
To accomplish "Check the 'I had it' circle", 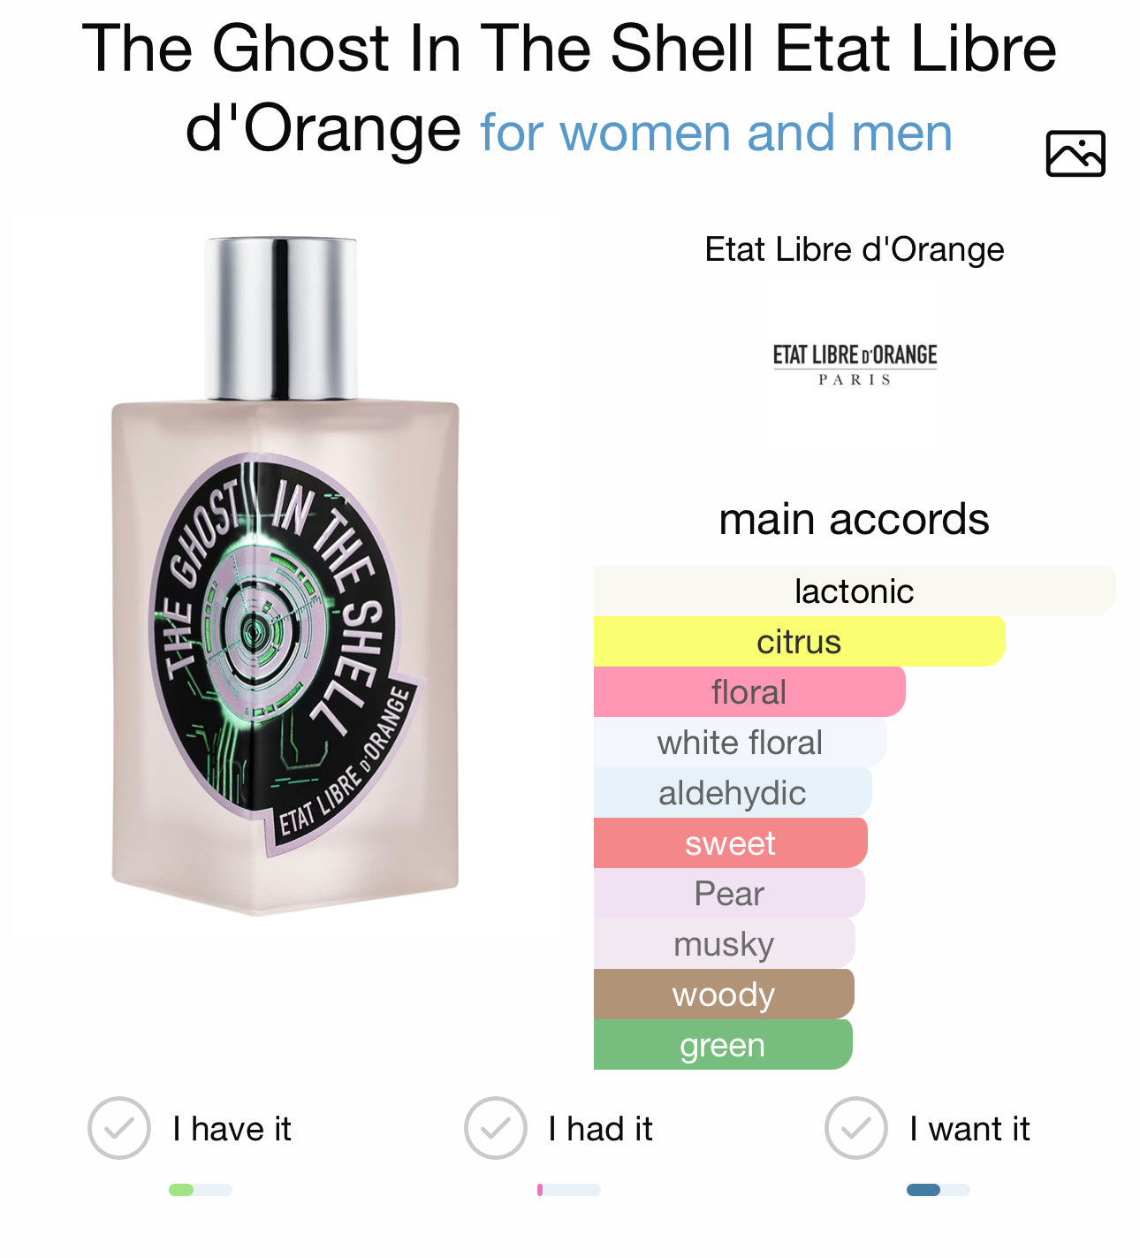I will coord(496,1128).
